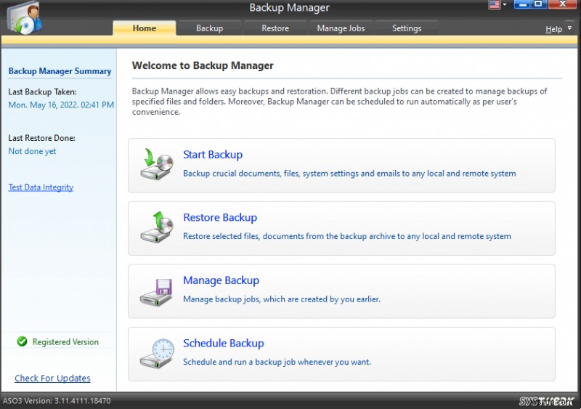Click the Manage Backup link

pos(222,280)
